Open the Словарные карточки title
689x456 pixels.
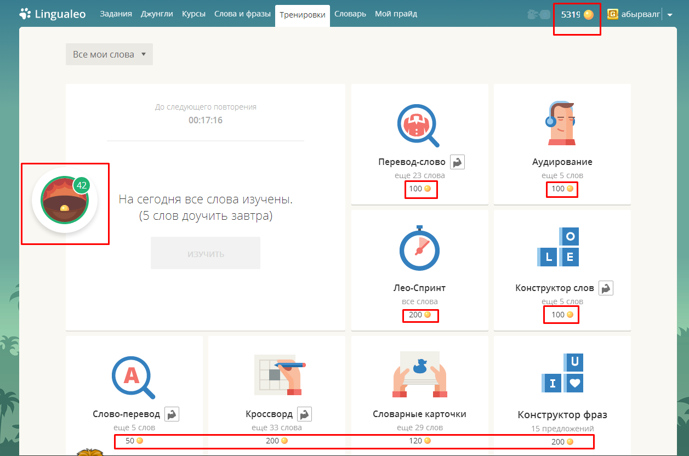419,414
